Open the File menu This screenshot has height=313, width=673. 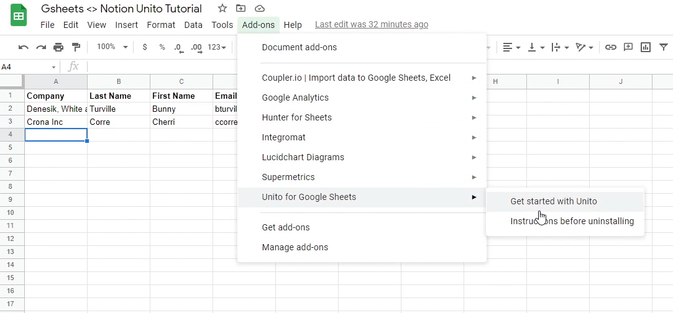point(47,25)
